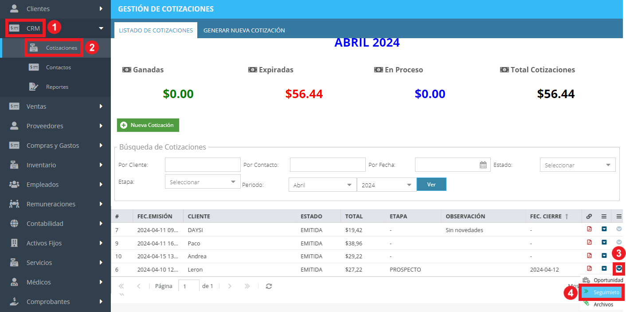
Task: Click the Ver button
Action: [x=431, y=184]
